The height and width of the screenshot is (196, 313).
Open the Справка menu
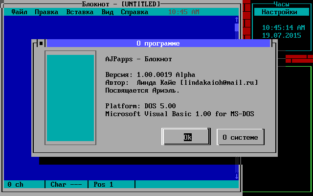134,12
